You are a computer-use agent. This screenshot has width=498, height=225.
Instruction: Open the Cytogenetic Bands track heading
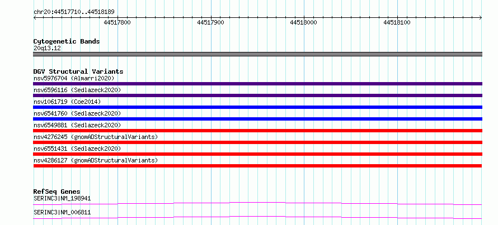67,41
